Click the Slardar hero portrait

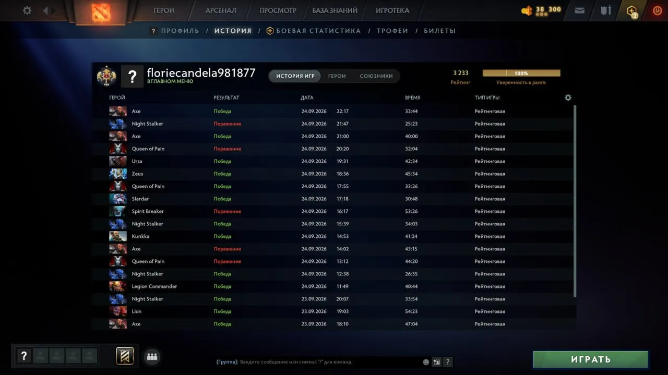(118, 199)
